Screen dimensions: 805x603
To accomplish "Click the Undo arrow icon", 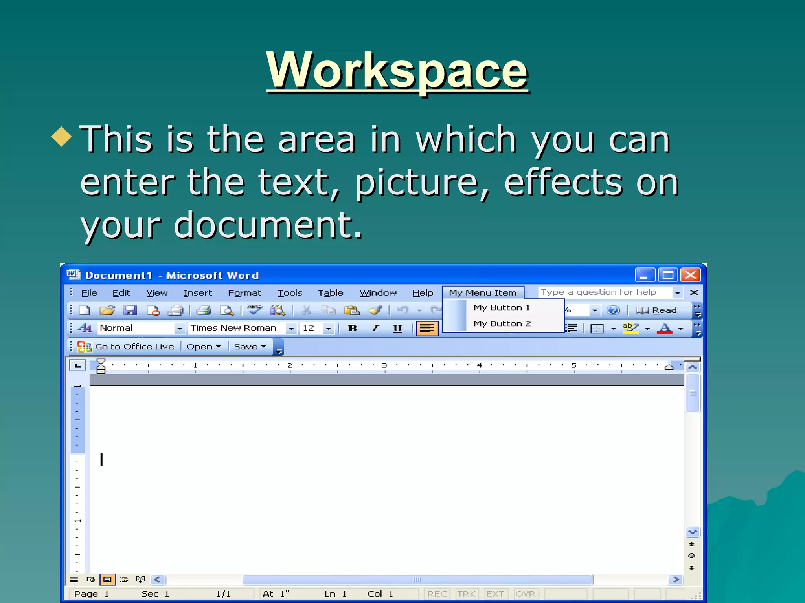I will click(403, 310).
